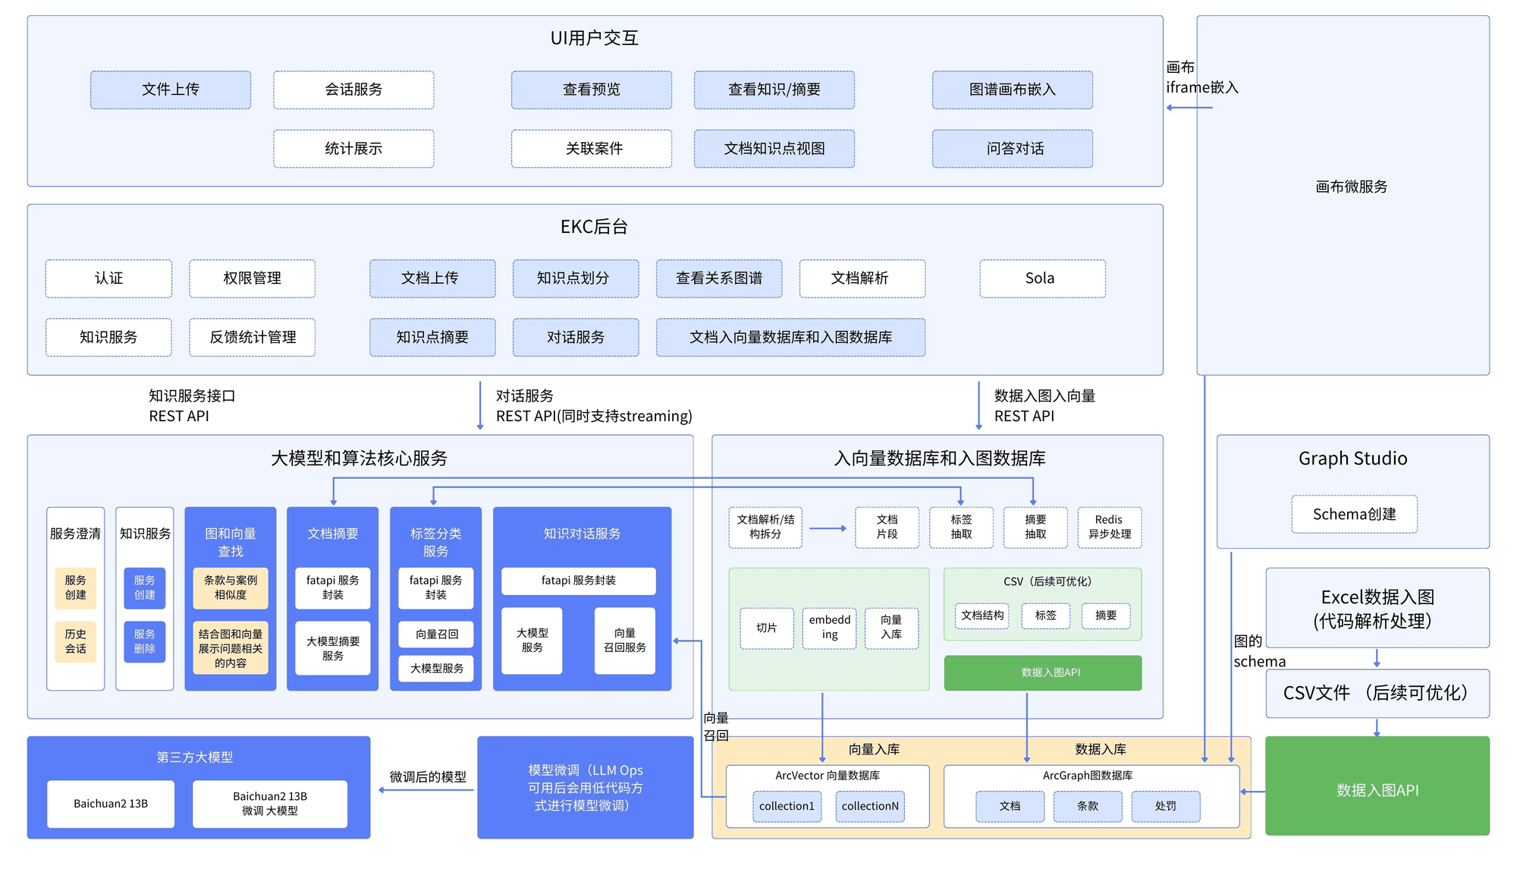Viewport: 1517px width, 869px height.
Task: Select the 文档知识点视图 box
Action: coord(774,149)
